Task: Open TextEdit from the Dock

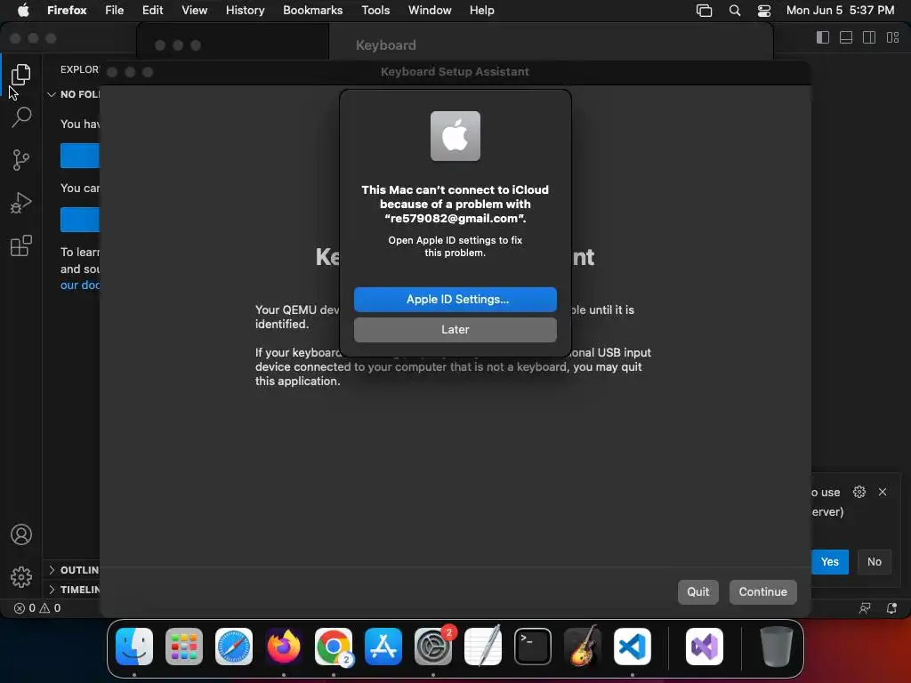Action: (x=483, y=647)
